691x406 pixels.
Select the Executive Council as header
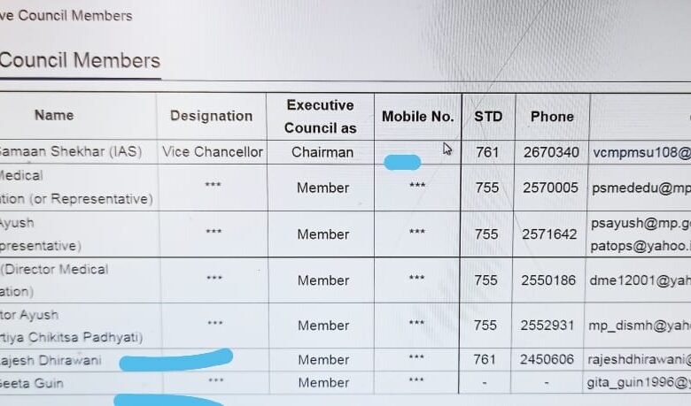pyautogui.click(x=321, y=117)
